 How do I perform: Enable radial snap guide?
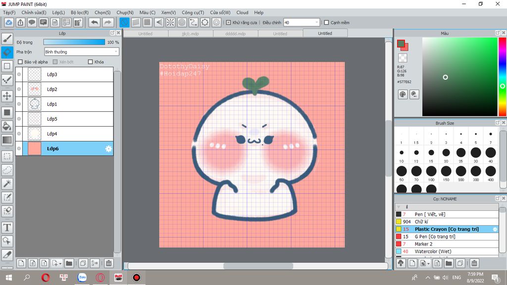170,22
